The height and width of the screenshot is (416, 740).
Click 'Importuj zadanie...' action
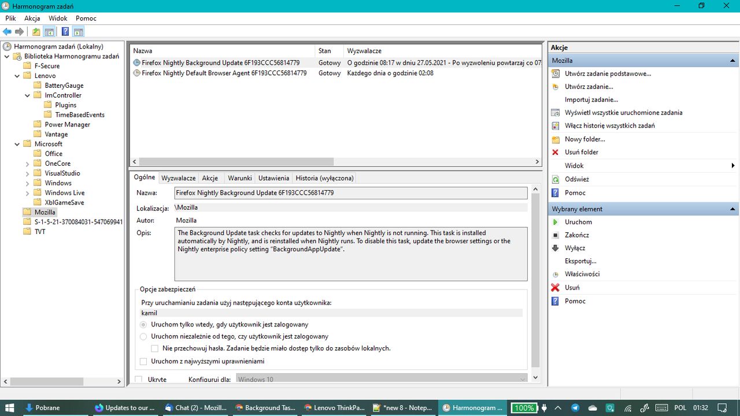click(591, 99)
